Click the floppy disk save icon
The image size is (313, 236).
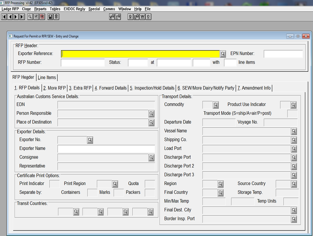click(x=50, y=17)
